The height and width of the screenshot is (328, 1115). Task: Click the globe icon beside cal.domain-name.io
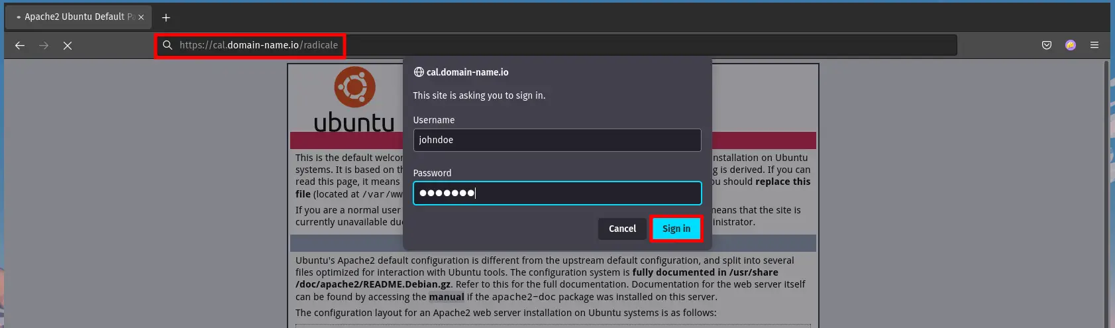pyautogui.click(x=419, y=72)
